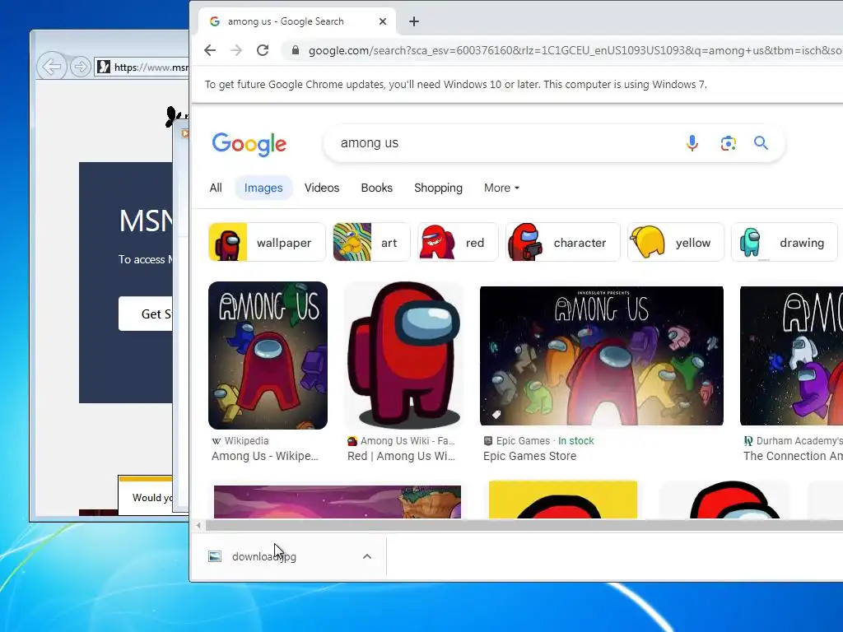Open the Videos tab
Viewport: 843px width, 632px height.
(322, 188)
